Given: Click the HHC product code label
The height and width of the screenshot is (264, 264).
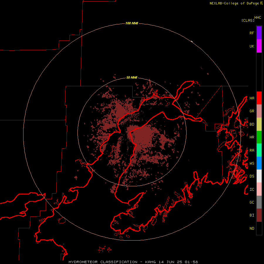Looking at the screenshot, I should tap(258, 18).
